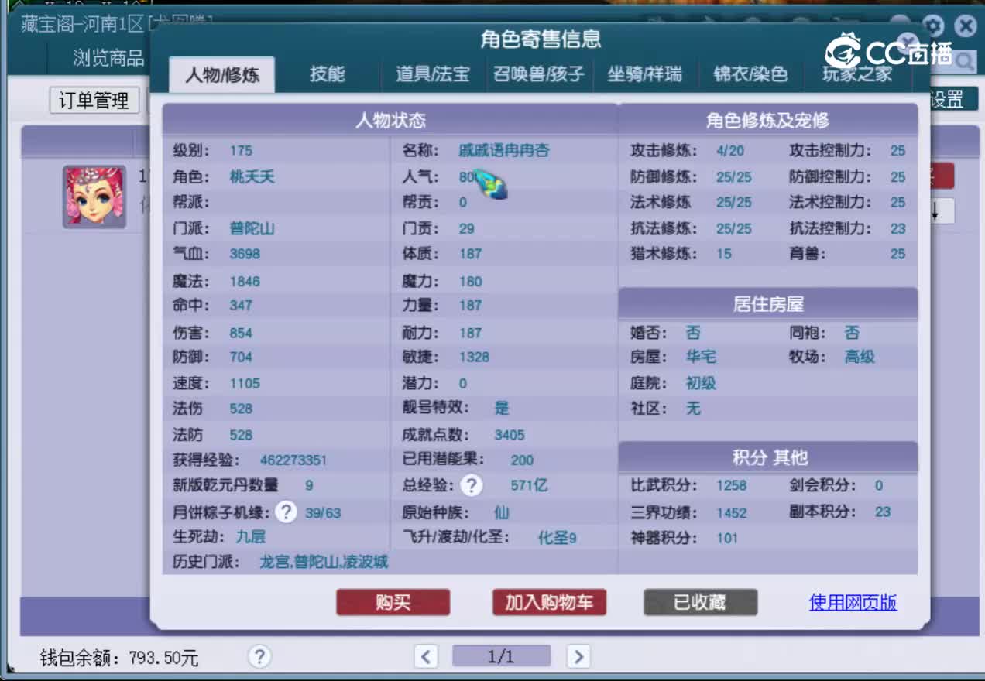Open 订单管理 order management
Viewport: 985px width, 681px height.
tap(94, 100)
